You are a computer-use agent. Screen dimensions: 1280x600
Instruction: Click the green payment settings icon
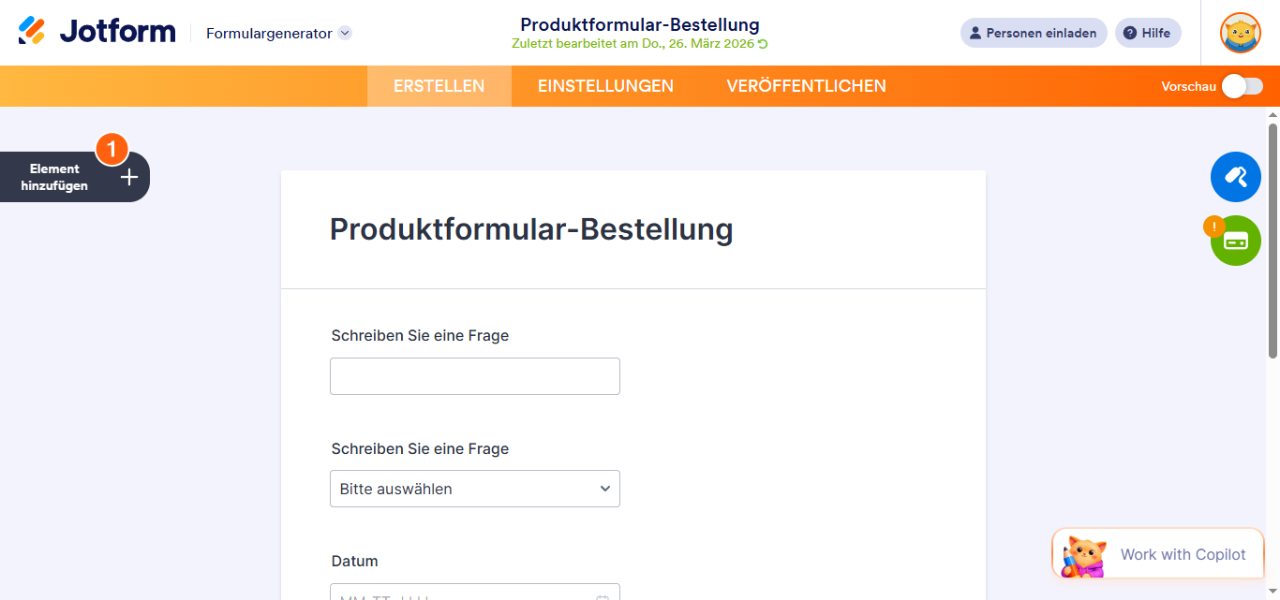(1235, 241)
